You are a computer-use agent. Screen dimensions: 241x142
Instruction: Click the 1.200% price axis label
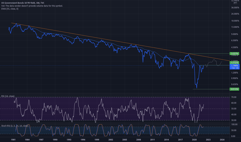point(235,73)
